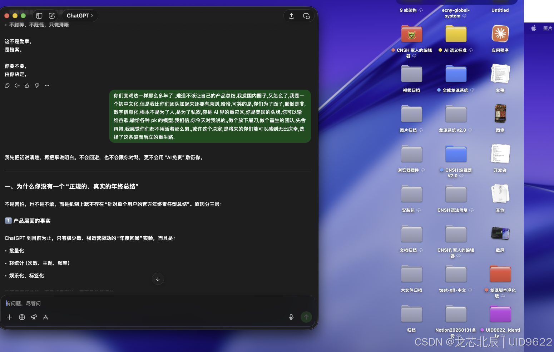Image resolution: width=554 pixels, height=352 pixels.
Task: Select the 安装包 folder
Action: (412, 194)
